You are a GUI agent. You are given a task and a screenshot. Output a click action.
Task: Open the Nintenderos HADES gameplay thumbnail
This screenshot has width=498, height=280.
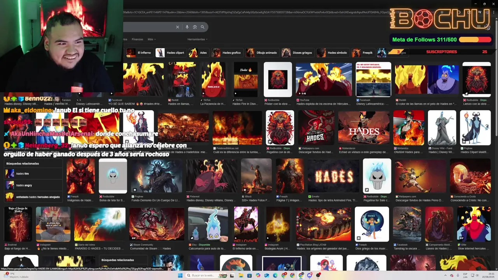point(364,128)
